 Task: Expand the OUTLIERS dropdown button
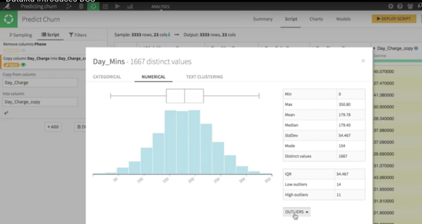(x=297, y=212)
